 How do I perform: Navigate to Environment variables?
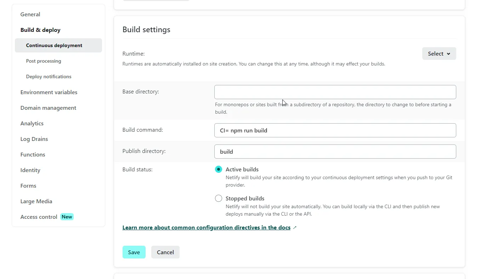click(49, 92)
